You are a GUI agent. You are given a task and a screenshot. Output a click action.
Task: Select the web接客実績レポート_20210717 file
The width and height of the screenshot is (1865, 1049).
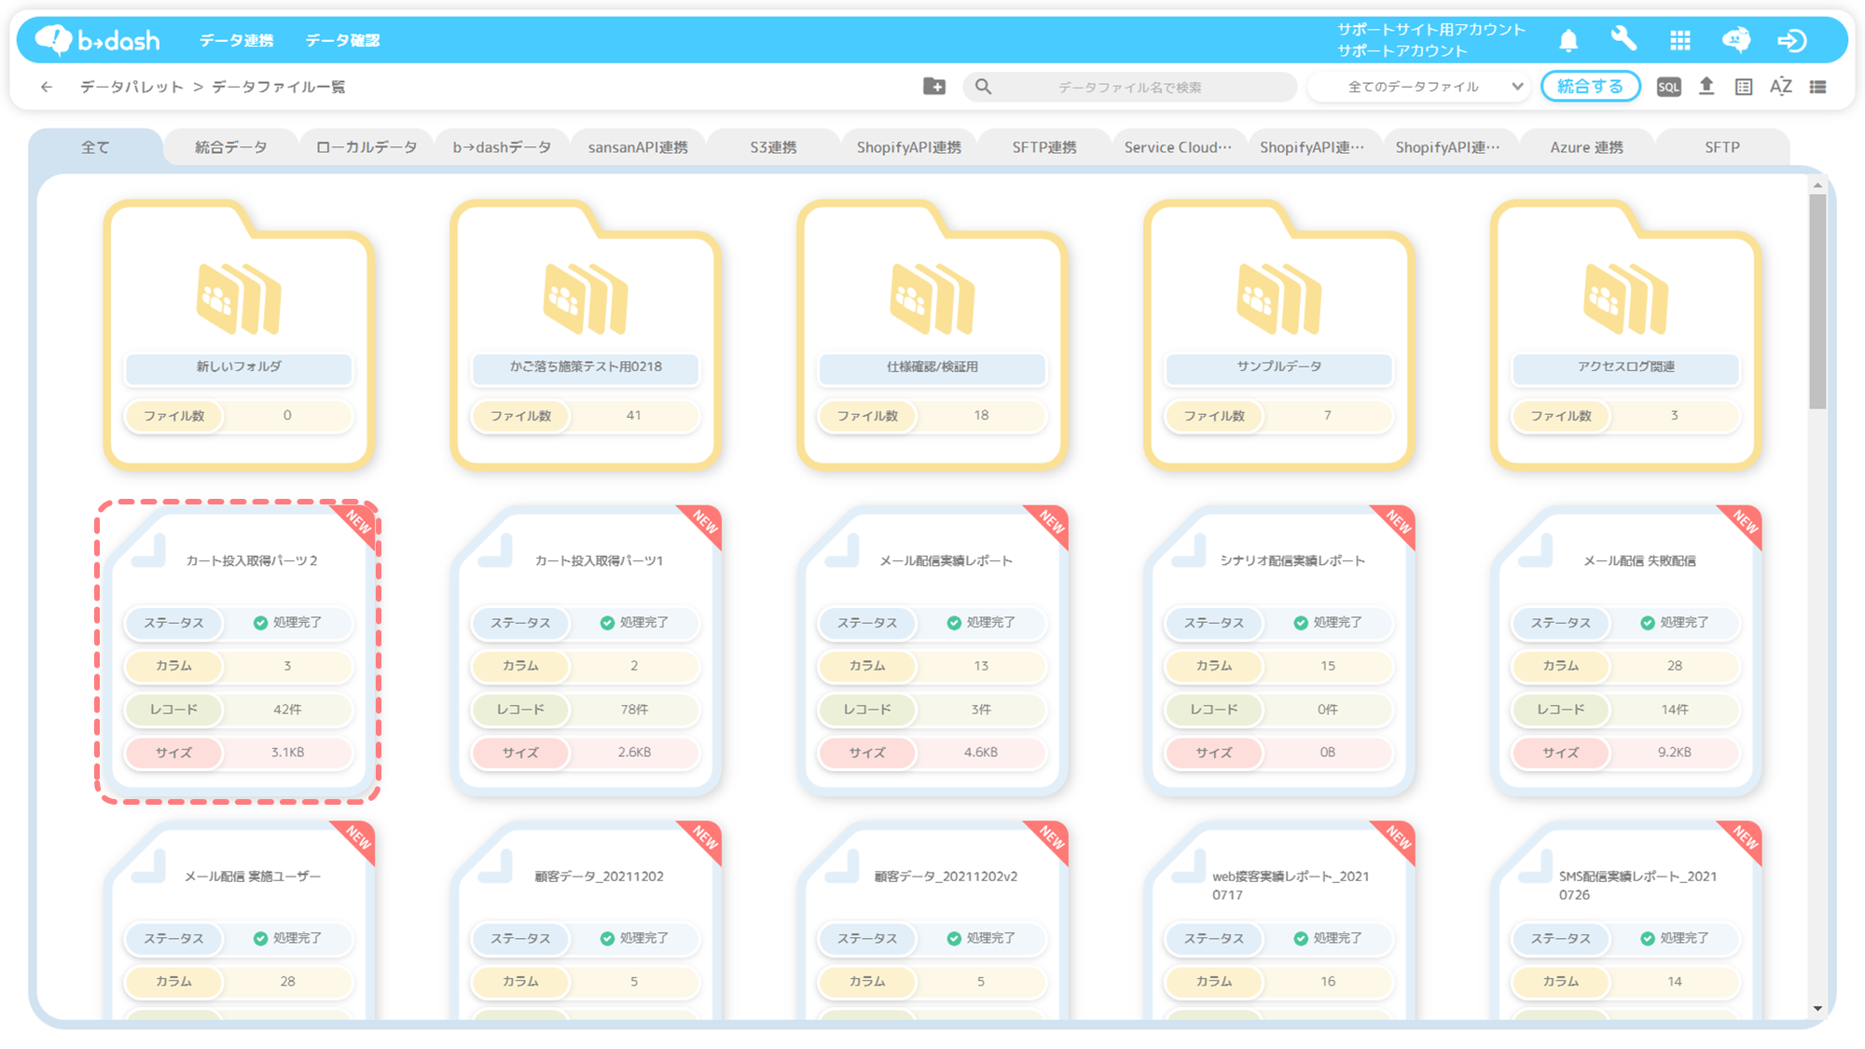click(1279, 920)
